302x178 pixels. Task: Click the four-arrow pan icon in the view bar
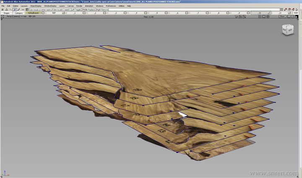click(x=268, y=17)
